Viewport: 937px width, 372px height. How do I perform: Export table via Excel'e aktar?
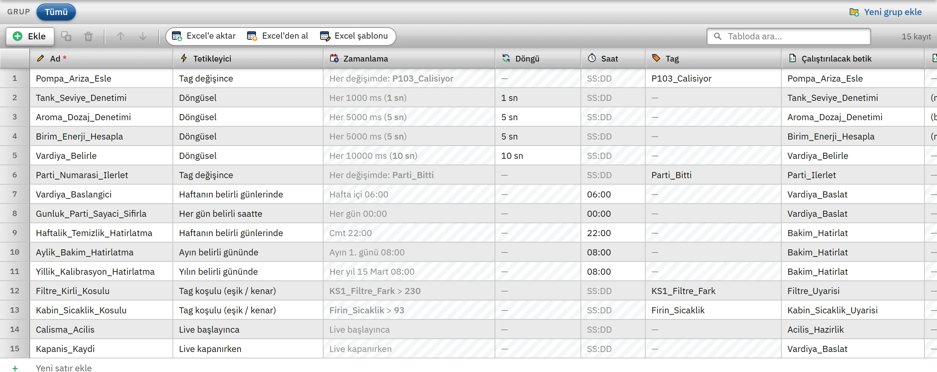point(204,36)
